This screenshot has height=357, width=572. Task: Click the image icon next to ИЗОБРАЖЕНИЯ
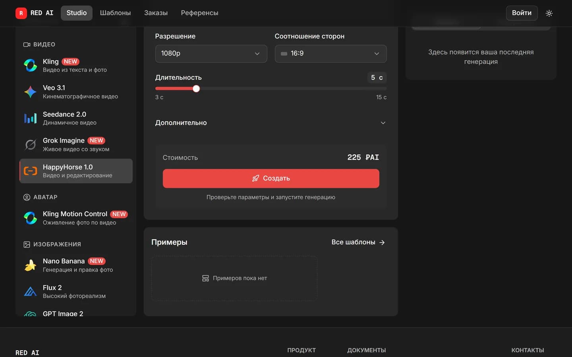tap(27, 244)
